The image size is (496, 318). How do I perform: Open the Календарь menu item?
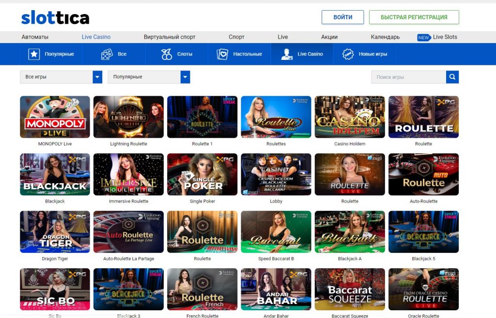tap(385, 37)
